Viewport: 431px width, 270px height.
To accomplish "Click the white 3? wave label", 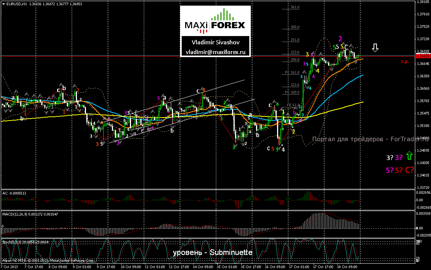I will (390, 158).
